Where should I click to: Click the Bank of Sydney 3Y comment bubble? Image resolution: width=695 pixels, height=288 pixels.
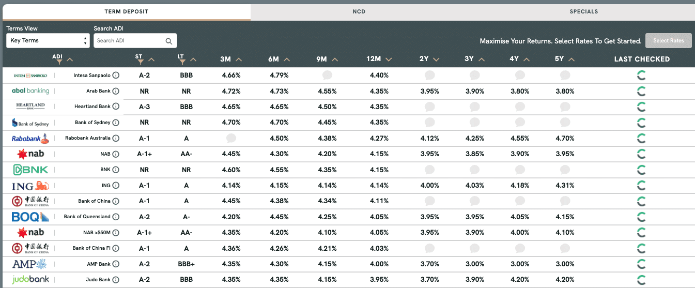474,122
